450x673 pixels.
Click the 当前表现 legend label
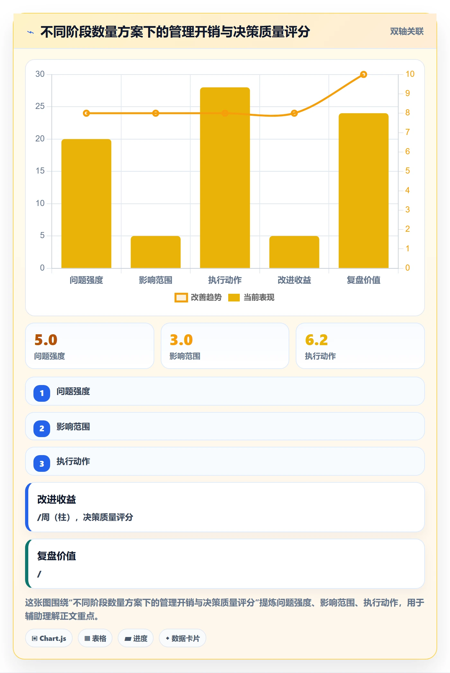259,298
